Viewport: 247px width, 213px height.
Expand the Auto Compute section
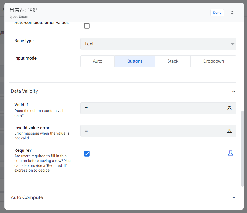[234, 197]
